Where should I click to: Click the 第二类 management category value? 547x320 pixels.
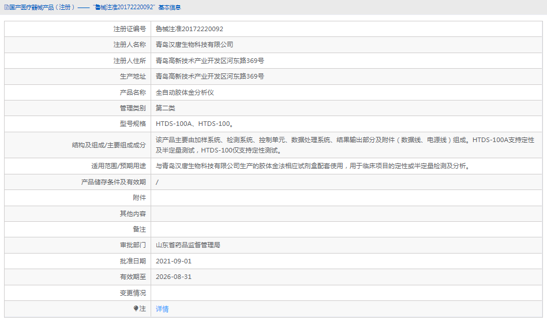click(166, 108)
